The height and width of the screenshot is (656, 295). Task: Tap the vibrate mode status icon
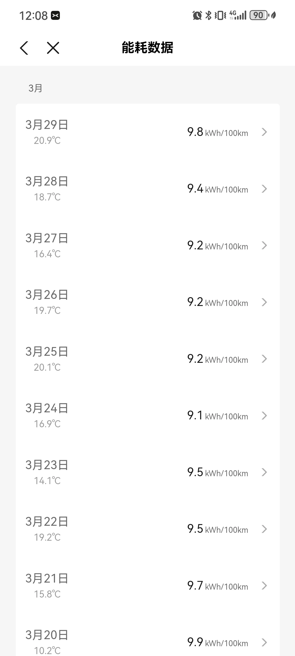(220, 15)
